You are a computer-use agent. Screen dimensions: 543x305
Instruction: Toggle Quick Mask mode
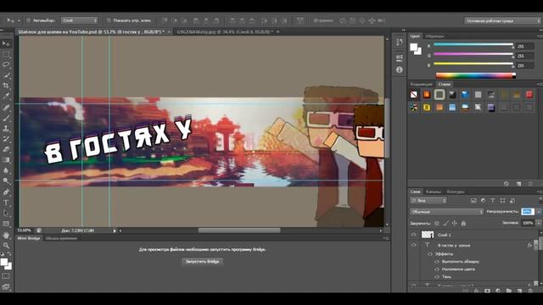click(6, 276)
